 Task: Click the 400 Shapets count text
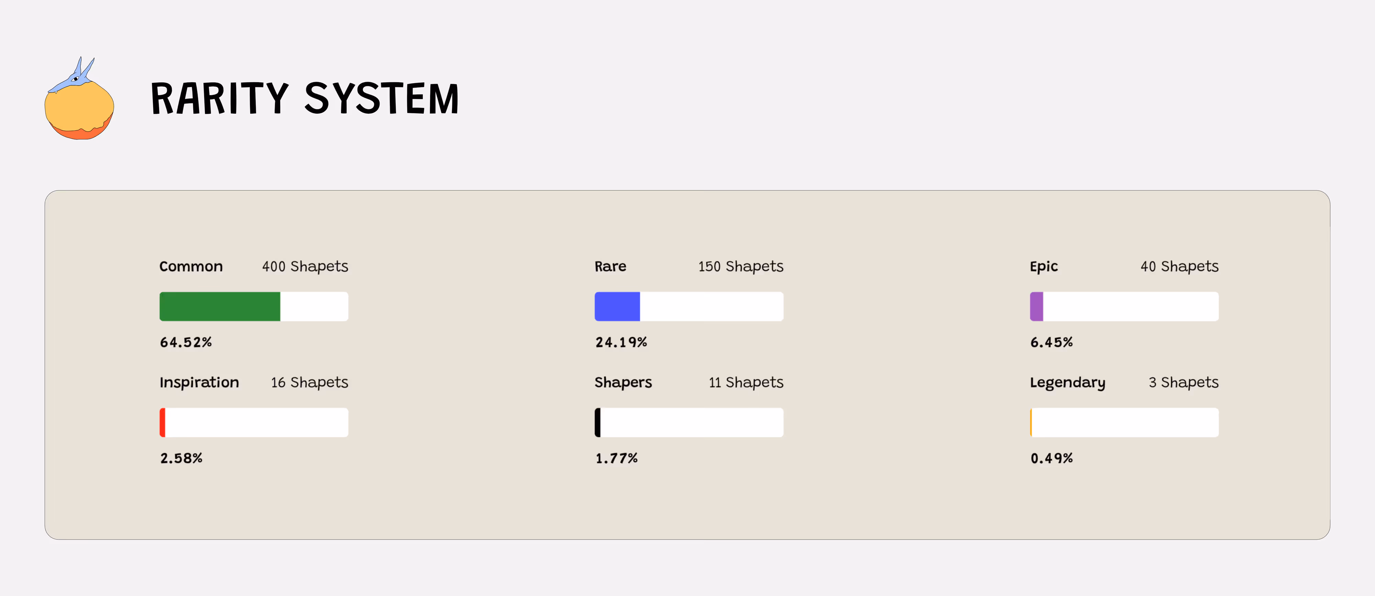click(305, 266)
